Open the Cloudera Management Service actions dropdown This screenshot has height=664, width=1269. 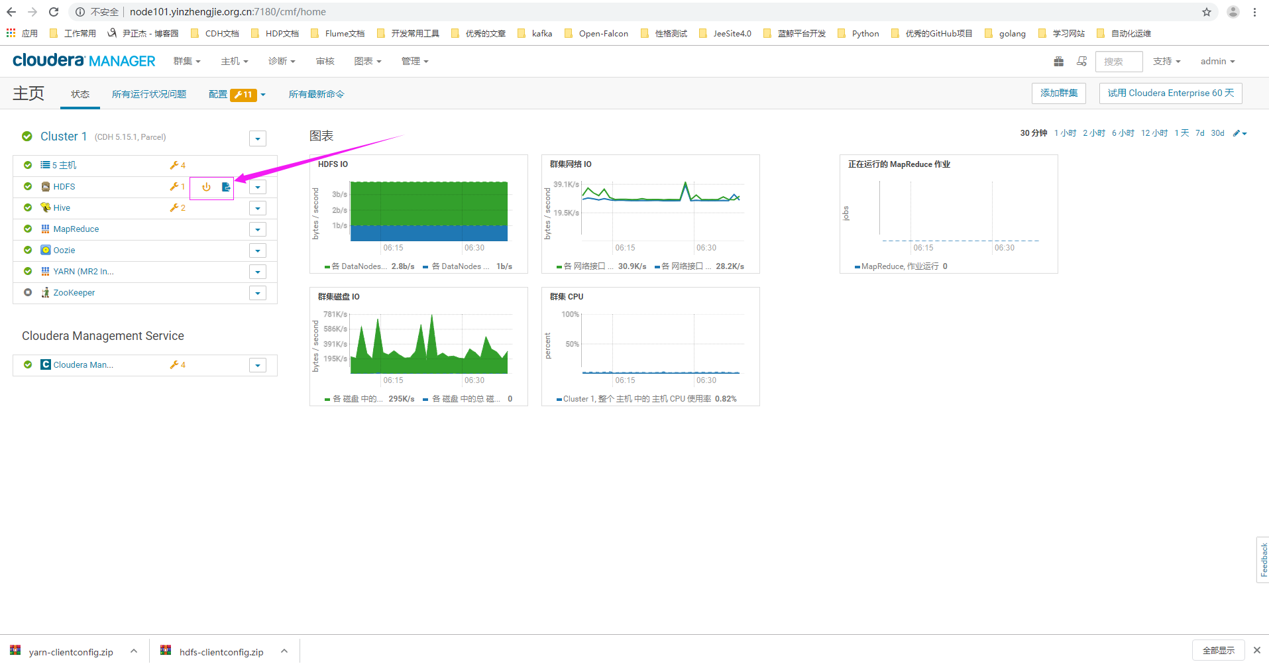tap(258, 366)
